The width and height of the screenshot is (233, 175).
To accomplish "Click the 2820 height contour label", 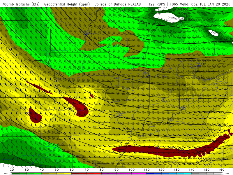I will (167, 72).
